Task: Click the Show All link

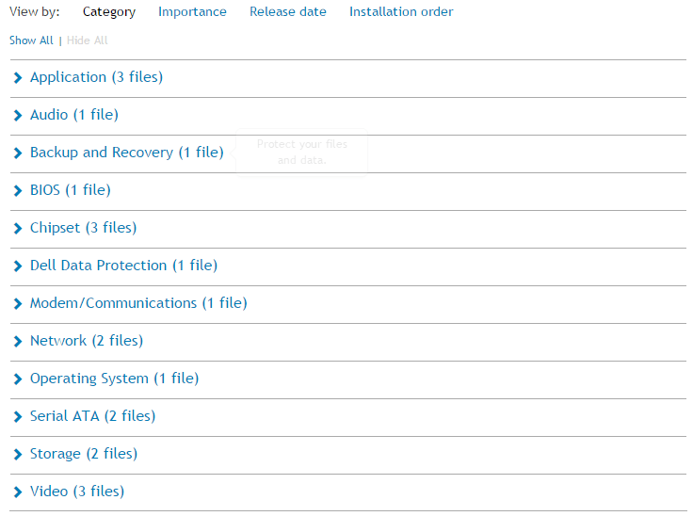Action: (31, 40)
